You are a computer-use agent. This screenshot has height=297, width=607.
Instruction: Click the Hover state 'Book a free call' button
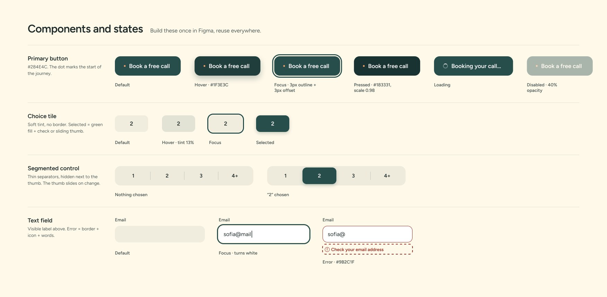pos(227,66)
